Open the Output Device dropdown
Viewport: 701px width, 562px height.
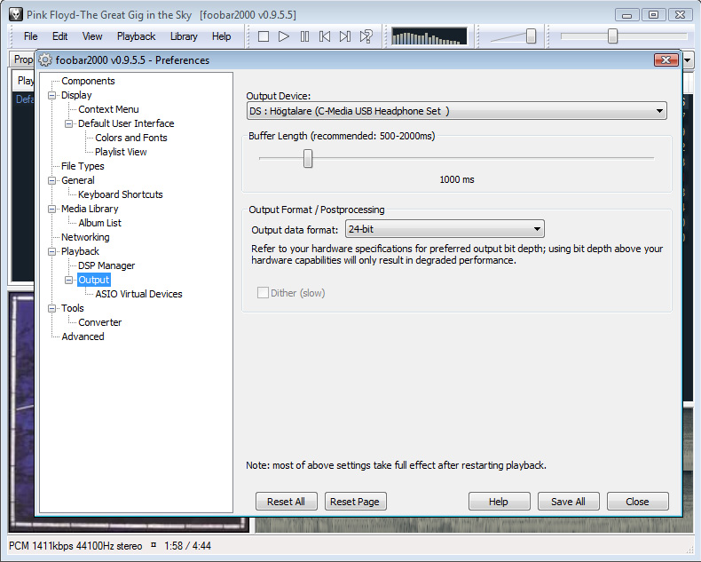(456, 111)
